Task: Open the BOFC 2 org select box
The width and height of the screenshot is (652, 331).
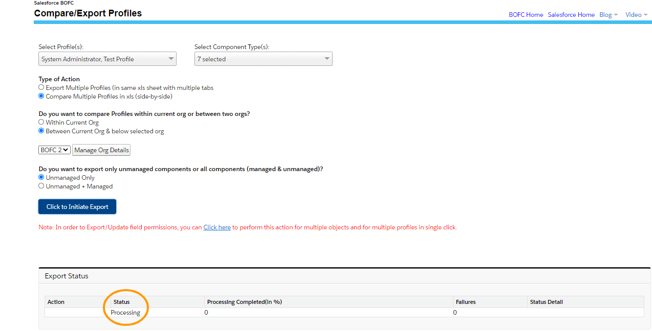Action: 55,150
